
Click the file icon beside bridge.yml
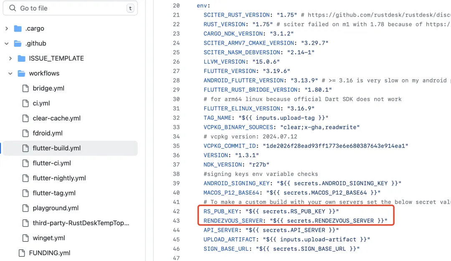[x=25, y=88]
